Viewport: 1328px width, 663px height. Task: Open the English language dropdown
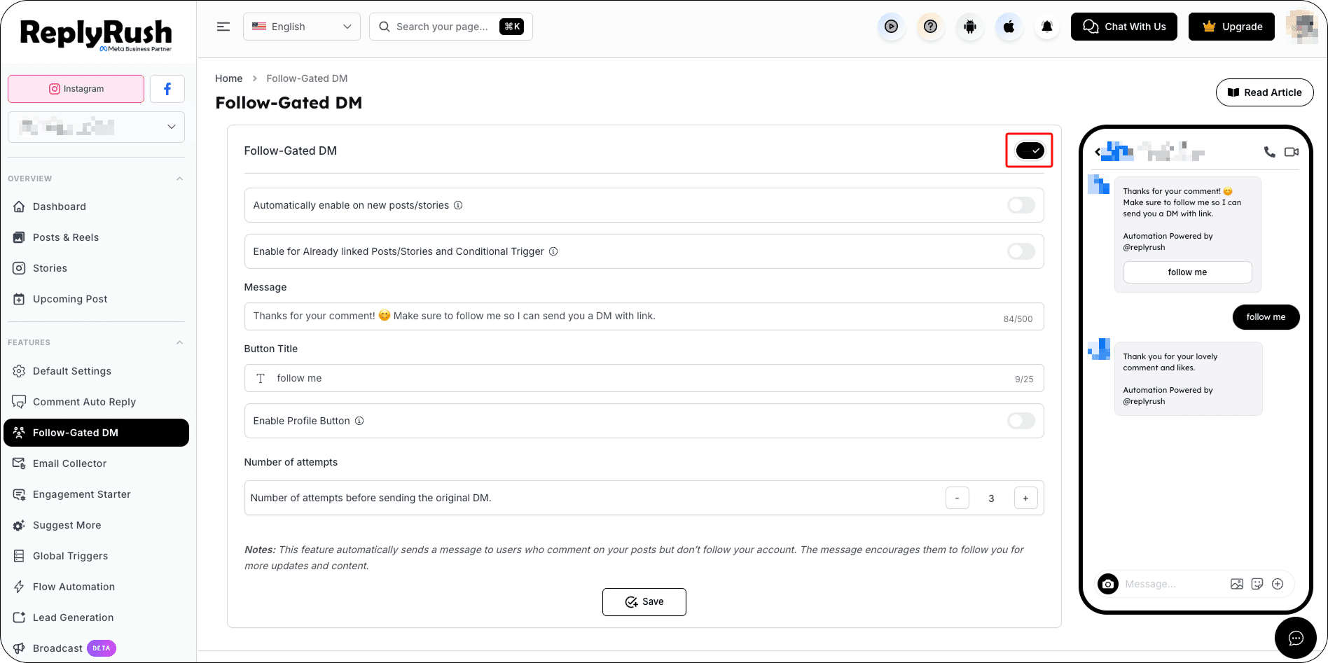(x=302, y=27)
